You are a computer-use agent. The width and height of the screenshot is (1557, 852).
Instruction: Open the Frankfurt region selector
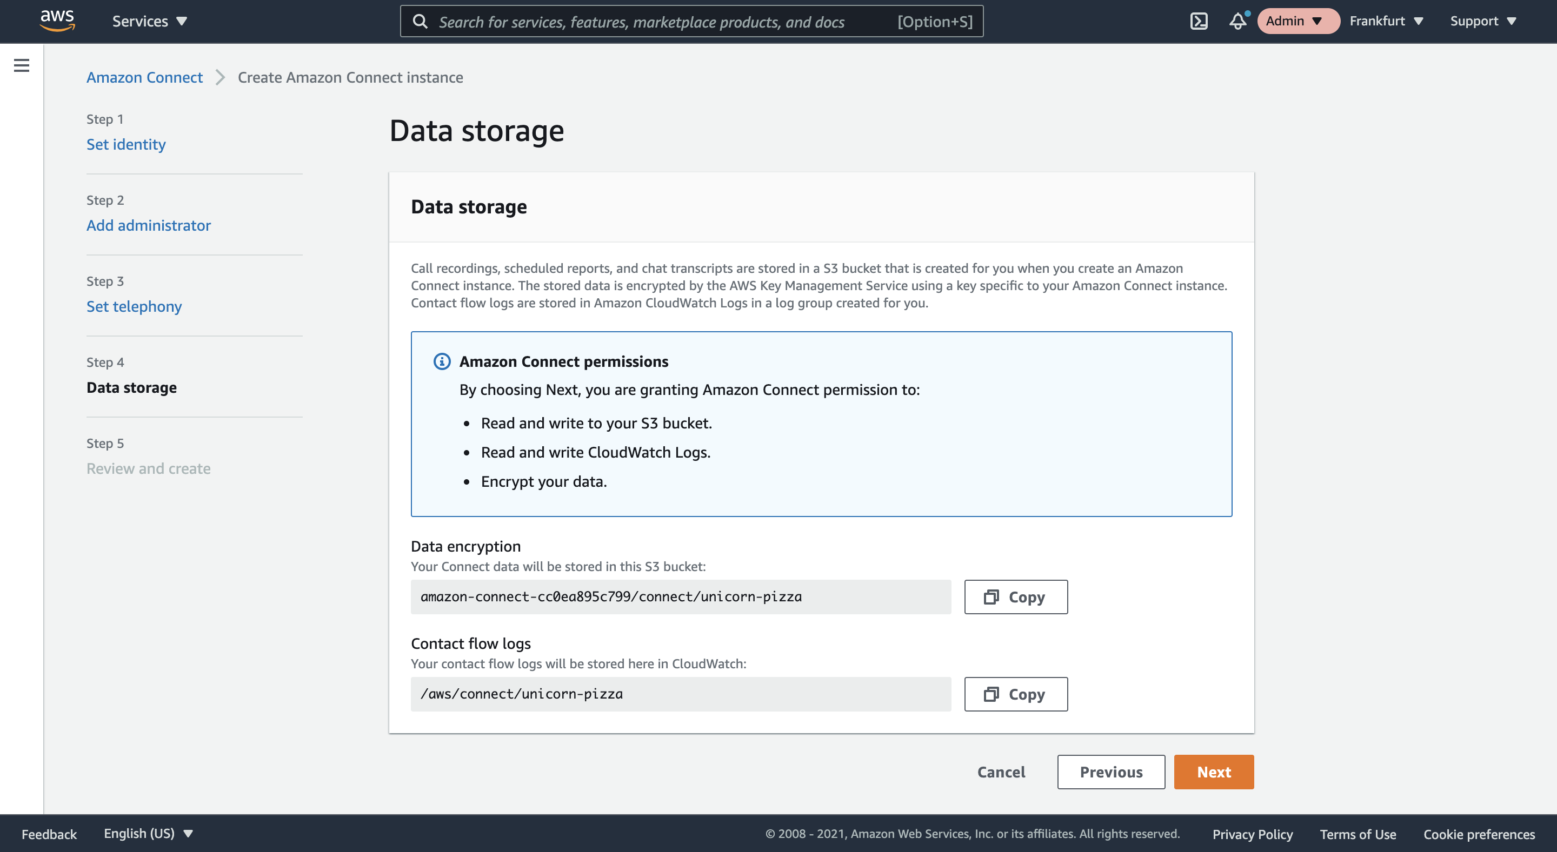(x=1386, y=21)
